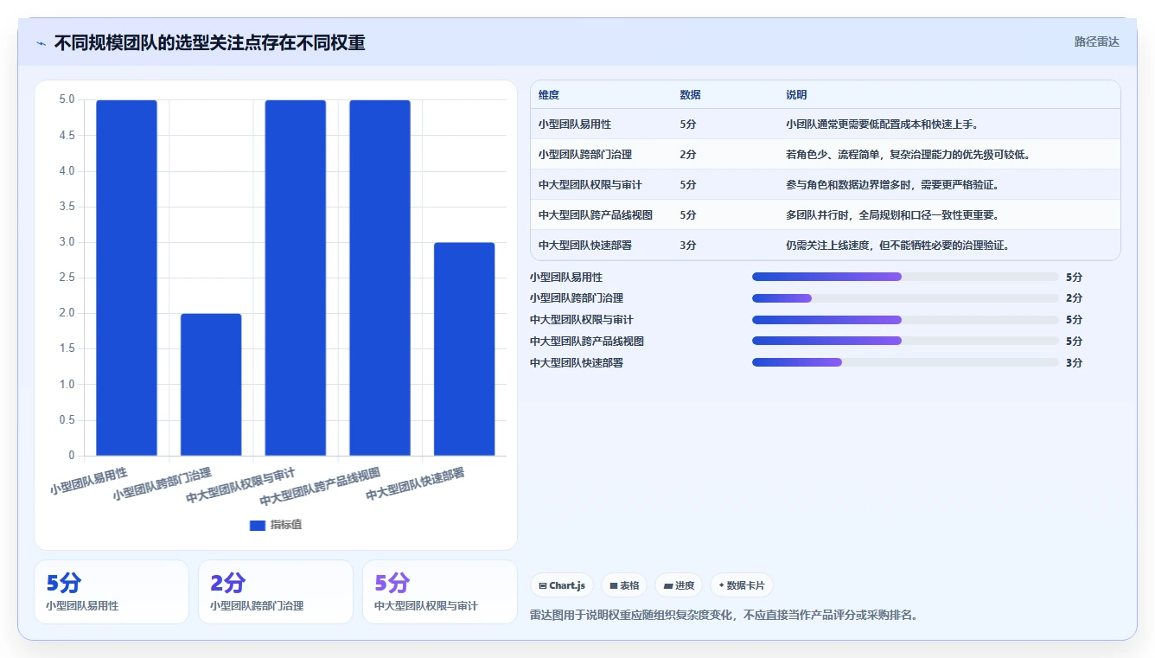Select the 进度 tag

[x=679, y=585]
